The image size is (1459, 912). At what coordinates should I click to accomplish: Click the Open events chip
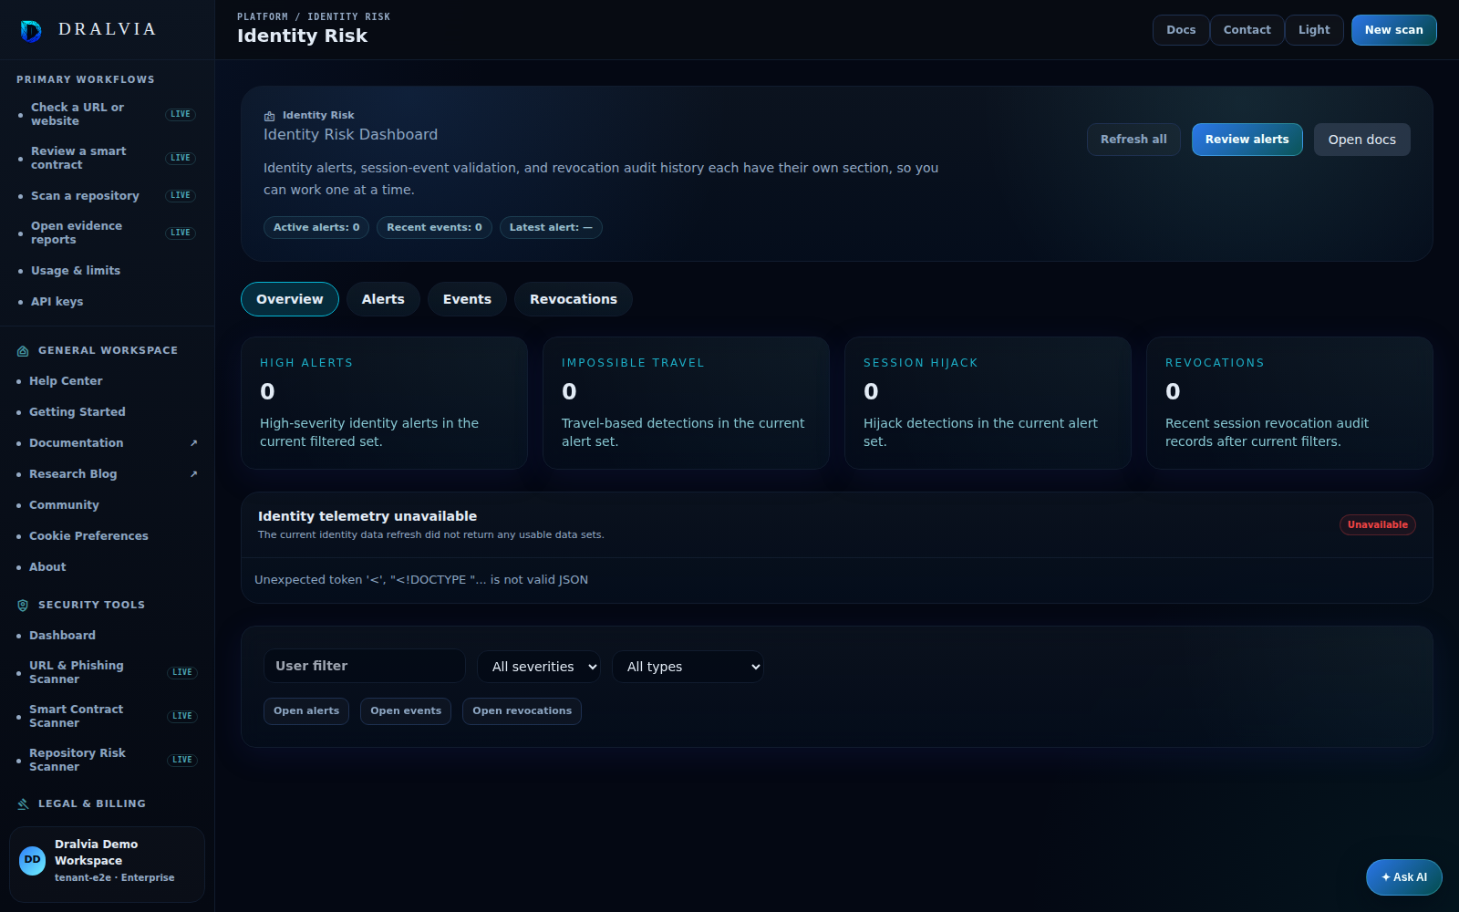click(x=406, y=711)
